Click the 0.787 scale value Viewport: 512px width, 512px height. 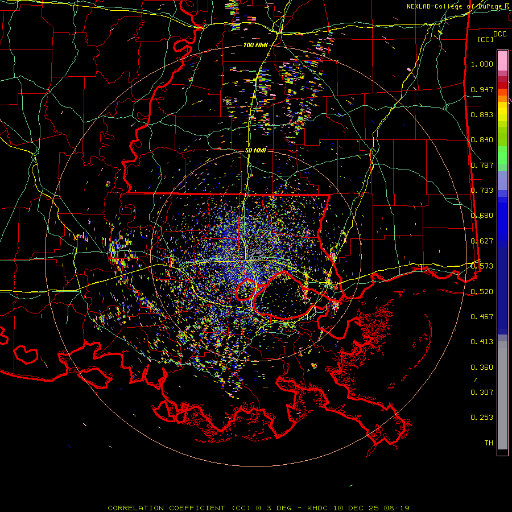pos(482,165)
